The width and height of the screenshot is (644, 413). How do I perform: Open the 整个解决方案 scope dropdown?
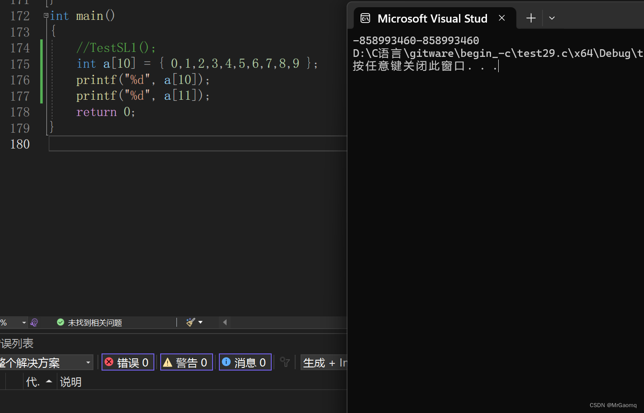pos(46,362)
